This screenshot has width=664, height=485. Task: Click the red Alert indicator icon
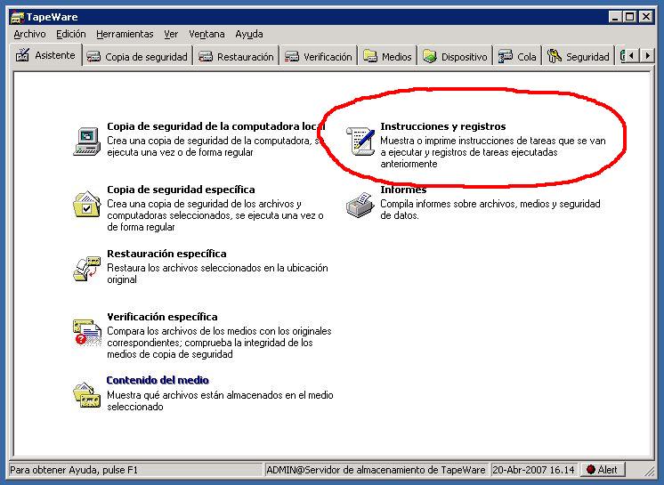[x=591, y=469]
